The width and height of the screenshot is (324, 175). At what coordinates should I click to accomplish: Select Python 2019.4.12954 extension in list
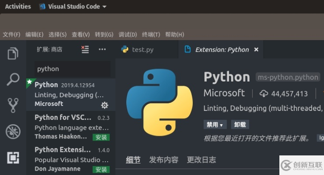(x=71, y=94)
